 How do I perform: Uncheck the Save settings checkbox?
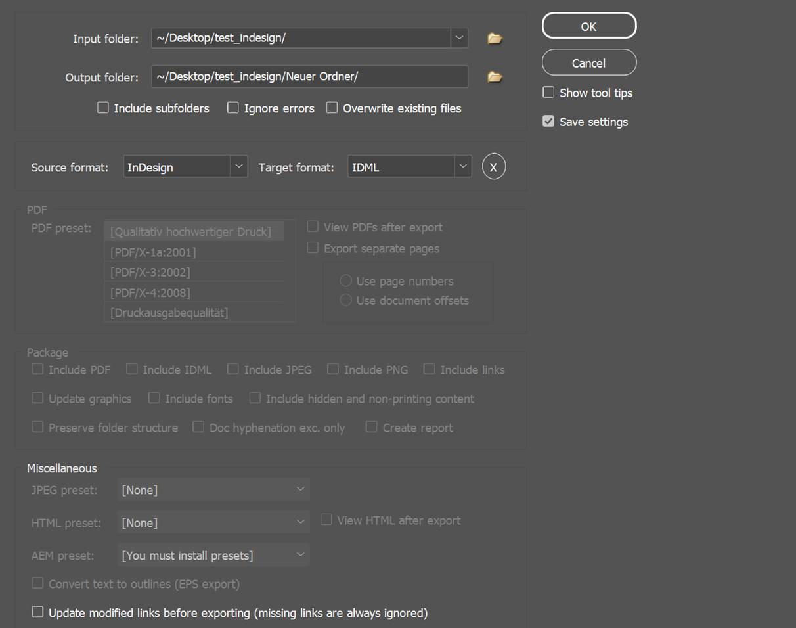[548, 122]
